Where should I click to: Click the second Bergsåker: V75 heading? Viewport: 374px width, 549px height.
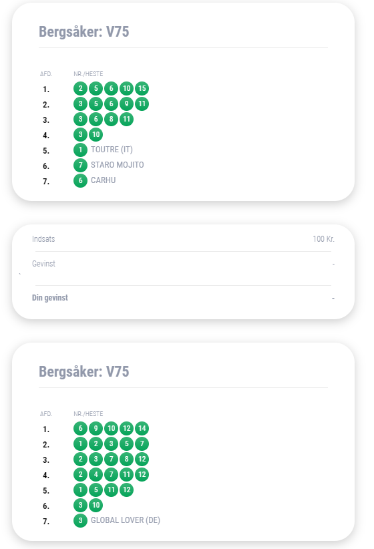point(84,371)
